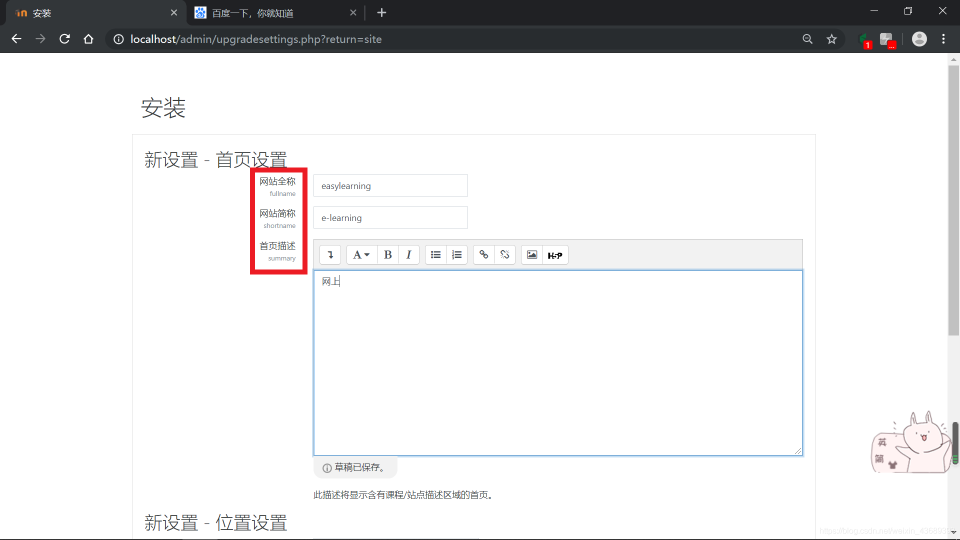Click the unlink icon

504,255
